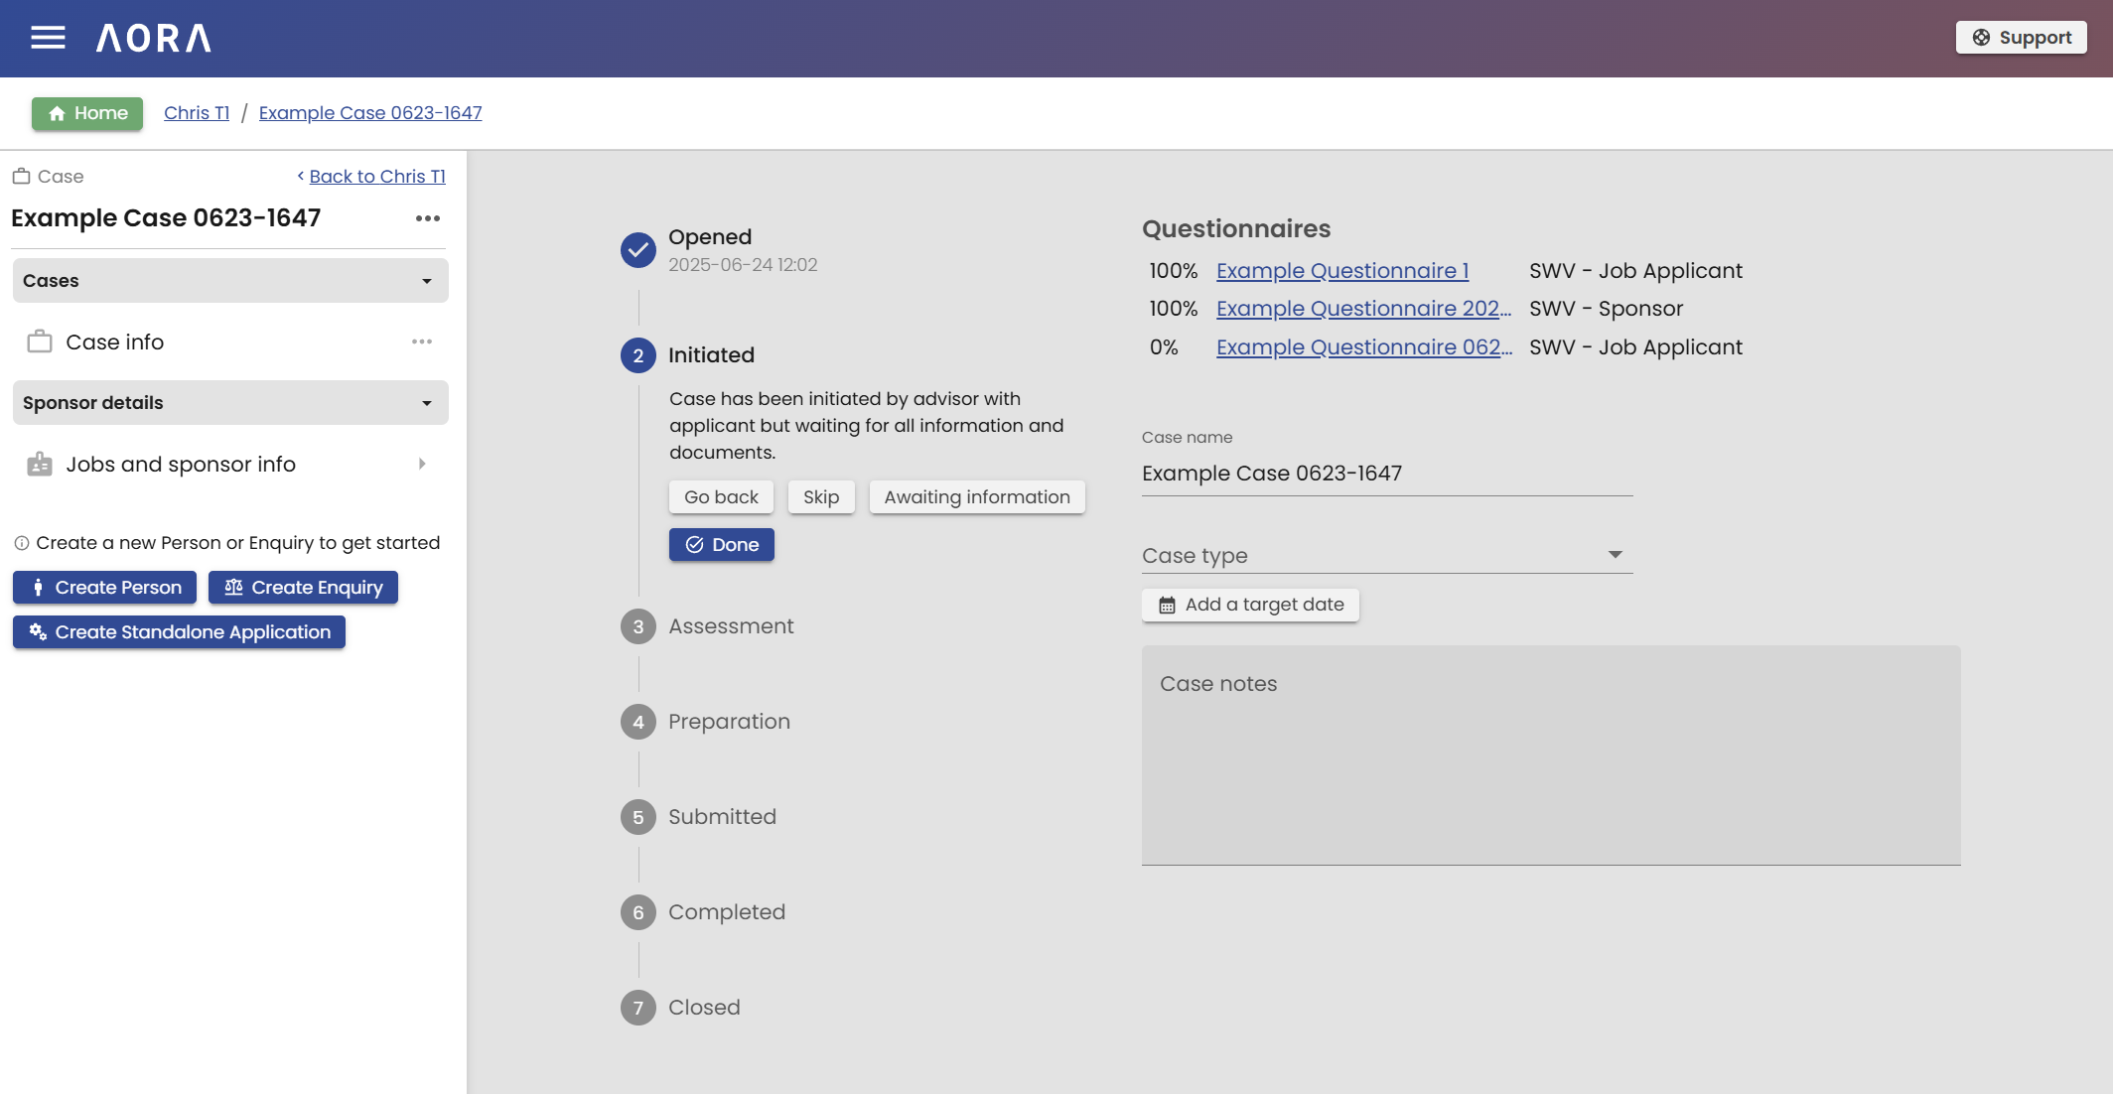Click the Awaiting information button
Screen dimensions: 2113x1094
coord(976,496)
